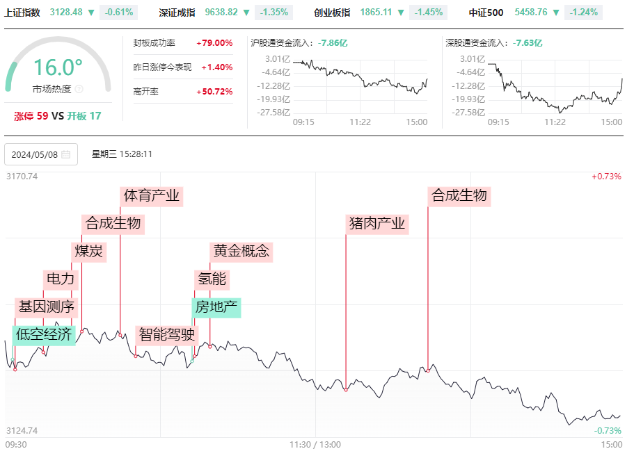Click the 开板 17 count link
Viewport: 634px width, 458px height.
(84, 116)
